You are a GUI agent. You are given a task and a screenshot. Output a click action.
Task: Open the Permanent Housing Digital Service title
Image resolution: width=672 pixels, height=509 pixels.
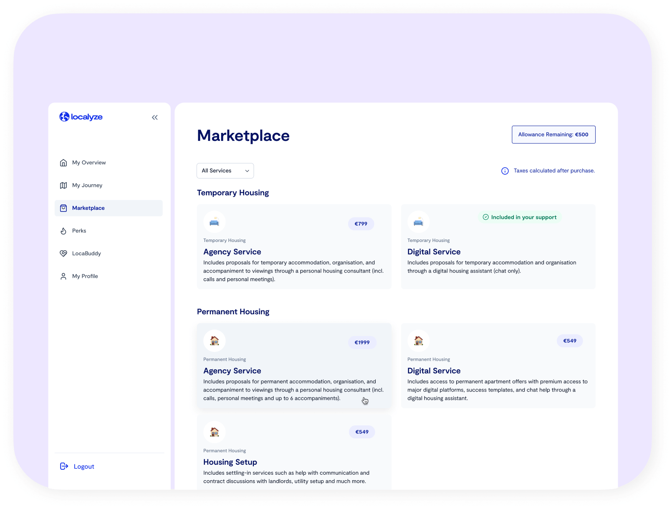(x=434, y=371)
